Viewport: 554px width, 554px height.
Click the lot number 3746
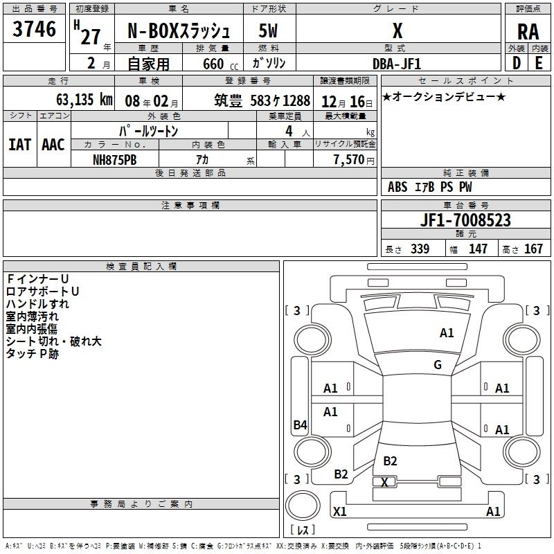[35, 30]
